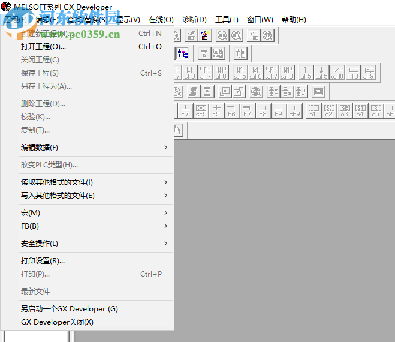Screen dimensions: 395x342
Task: Click the aF7 rising pulse contact icon
Action: (206, 73)
